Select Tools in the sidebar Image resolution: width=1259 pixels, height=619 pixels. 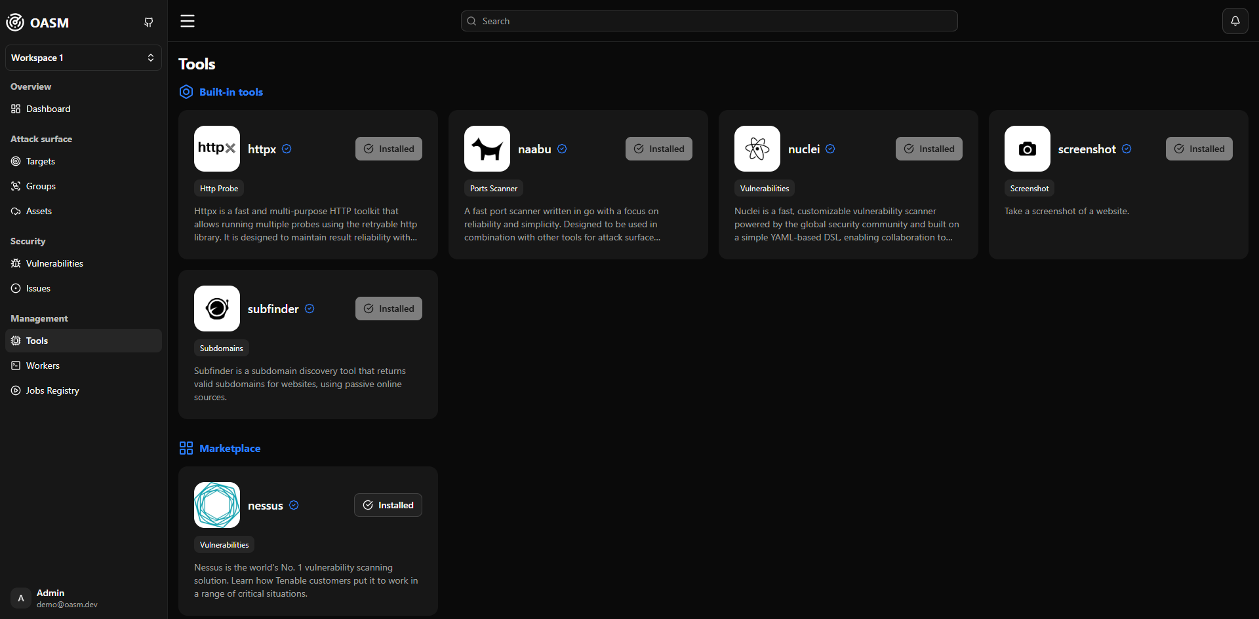pos(83,341)
